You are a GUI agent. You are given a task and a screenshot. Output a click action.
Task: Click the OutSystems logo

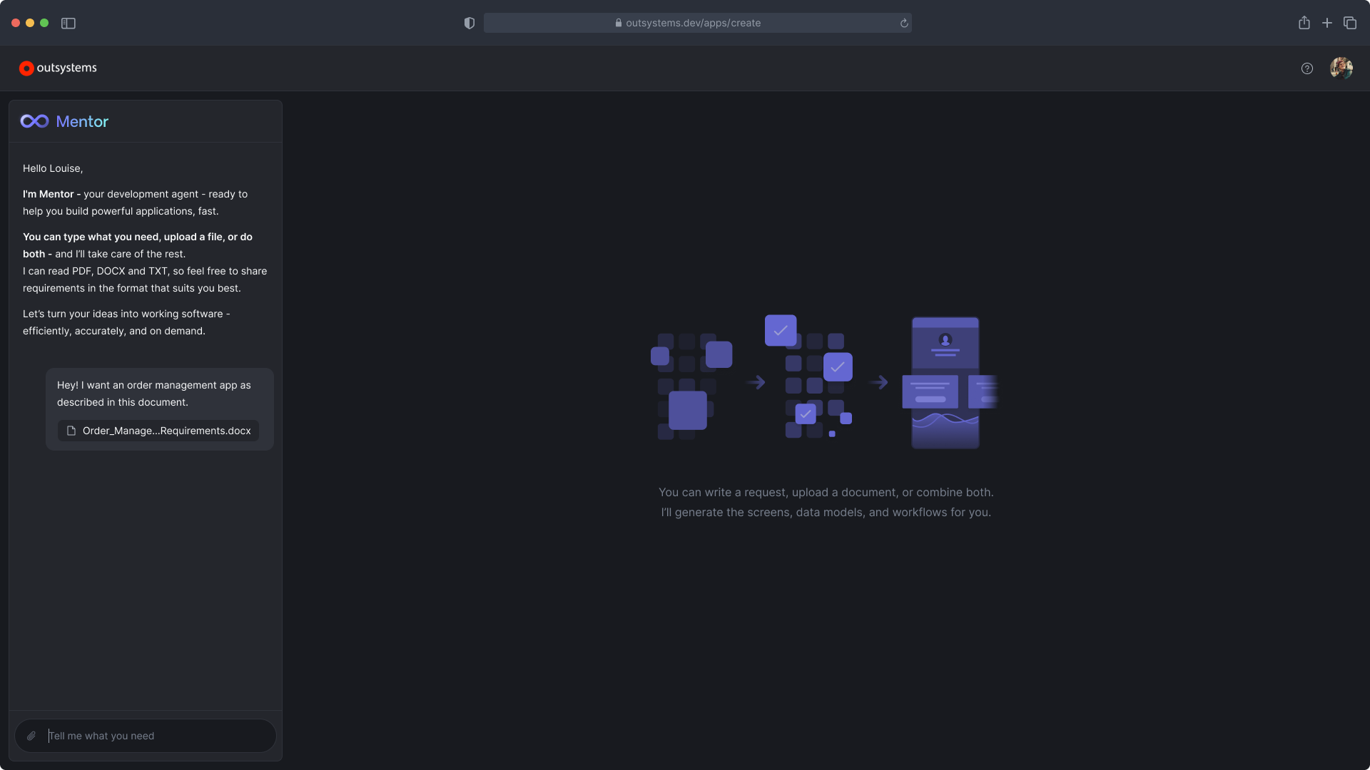click(58, 68)
